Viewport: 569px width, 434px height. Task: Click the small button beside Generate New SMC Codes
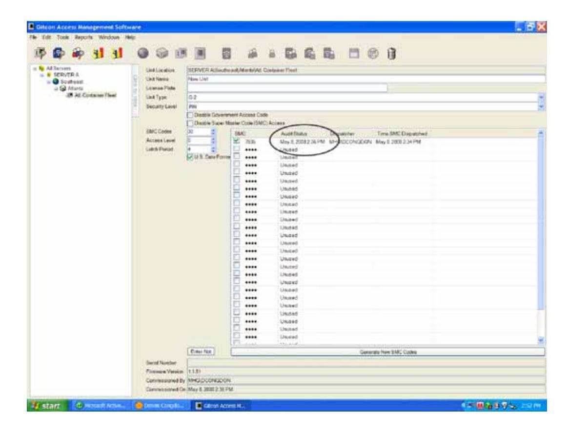pyautogui.click(x=201, y=351)
